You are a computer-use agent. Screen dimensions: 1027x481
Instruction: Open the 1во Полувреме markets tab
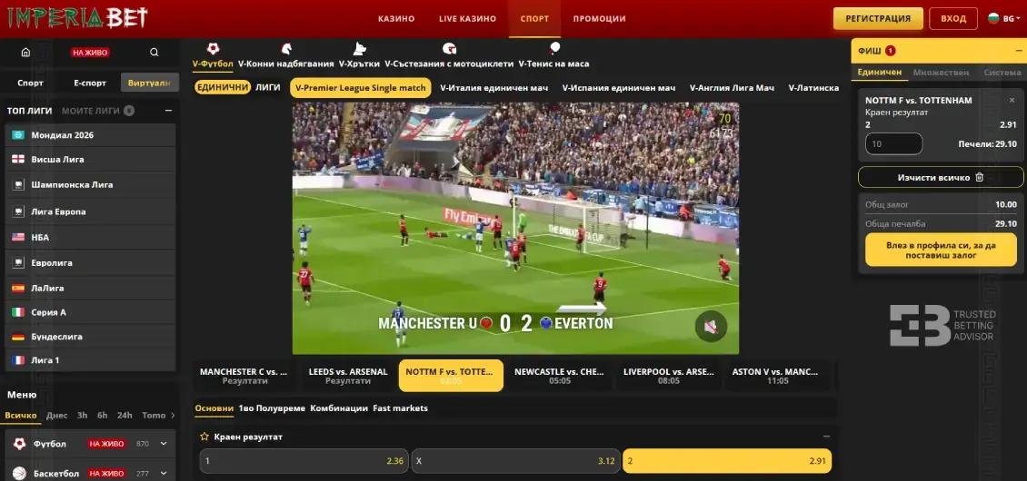pyautogui.click(x=272, y=407)
